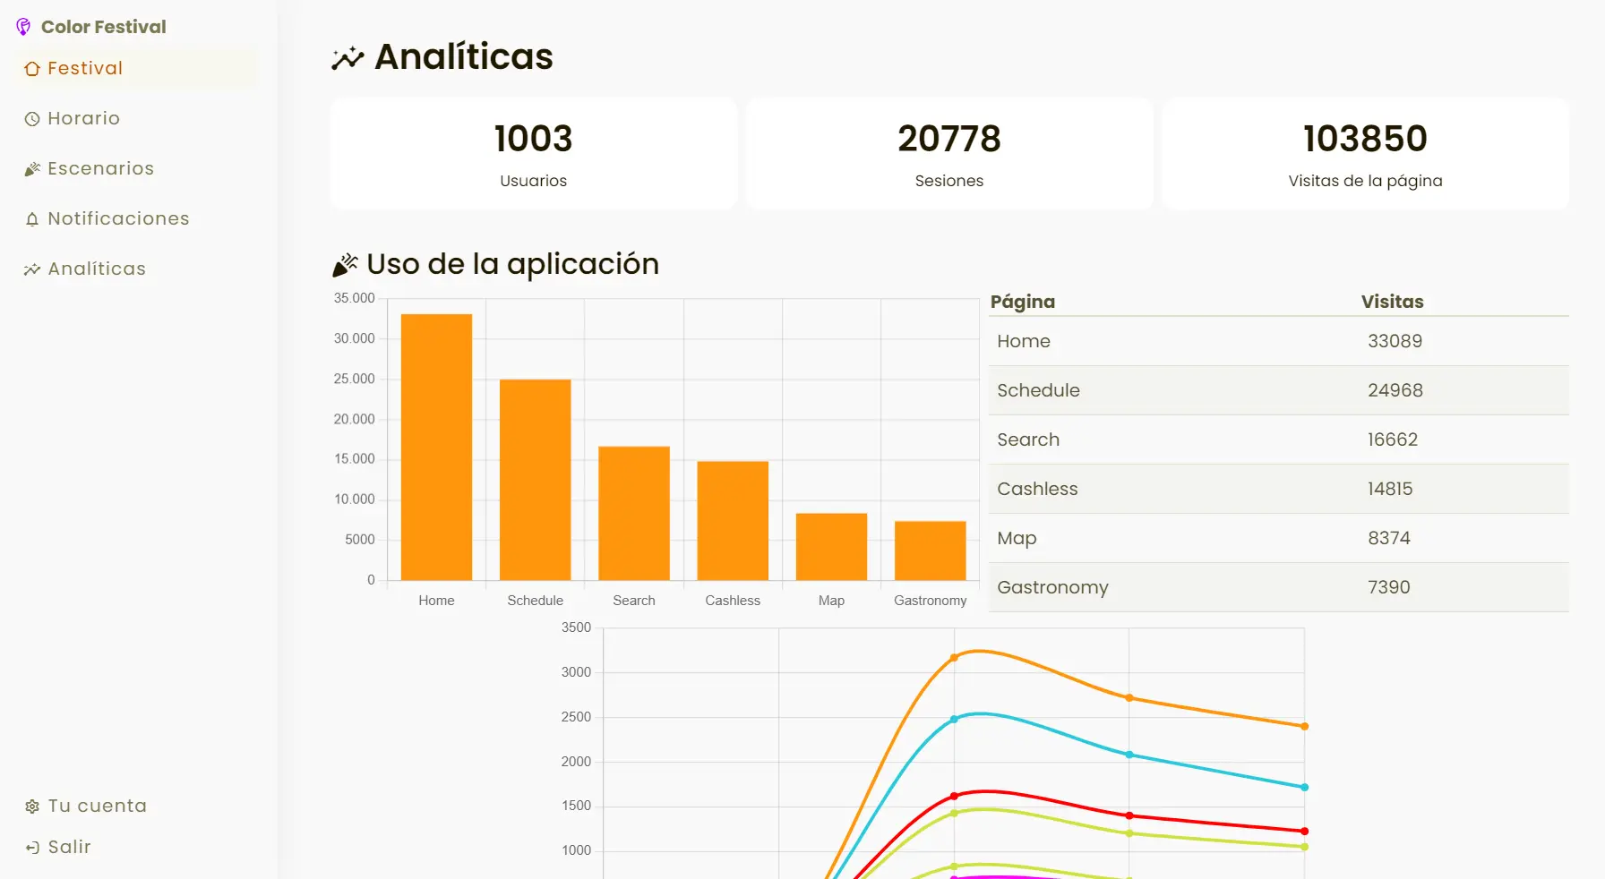This screenshot has width=1605, height=879.
Task: Click the Color Festival logo icon
Action: (x=22, y=26)
